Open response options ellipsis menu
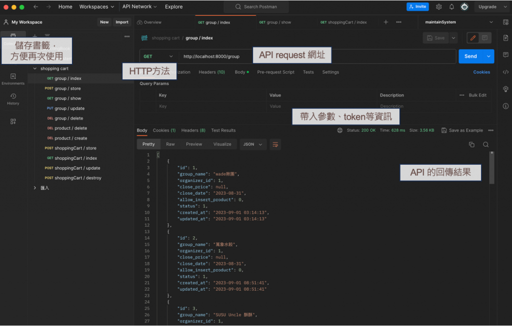The image size is (512, 326). coord(491,130)
